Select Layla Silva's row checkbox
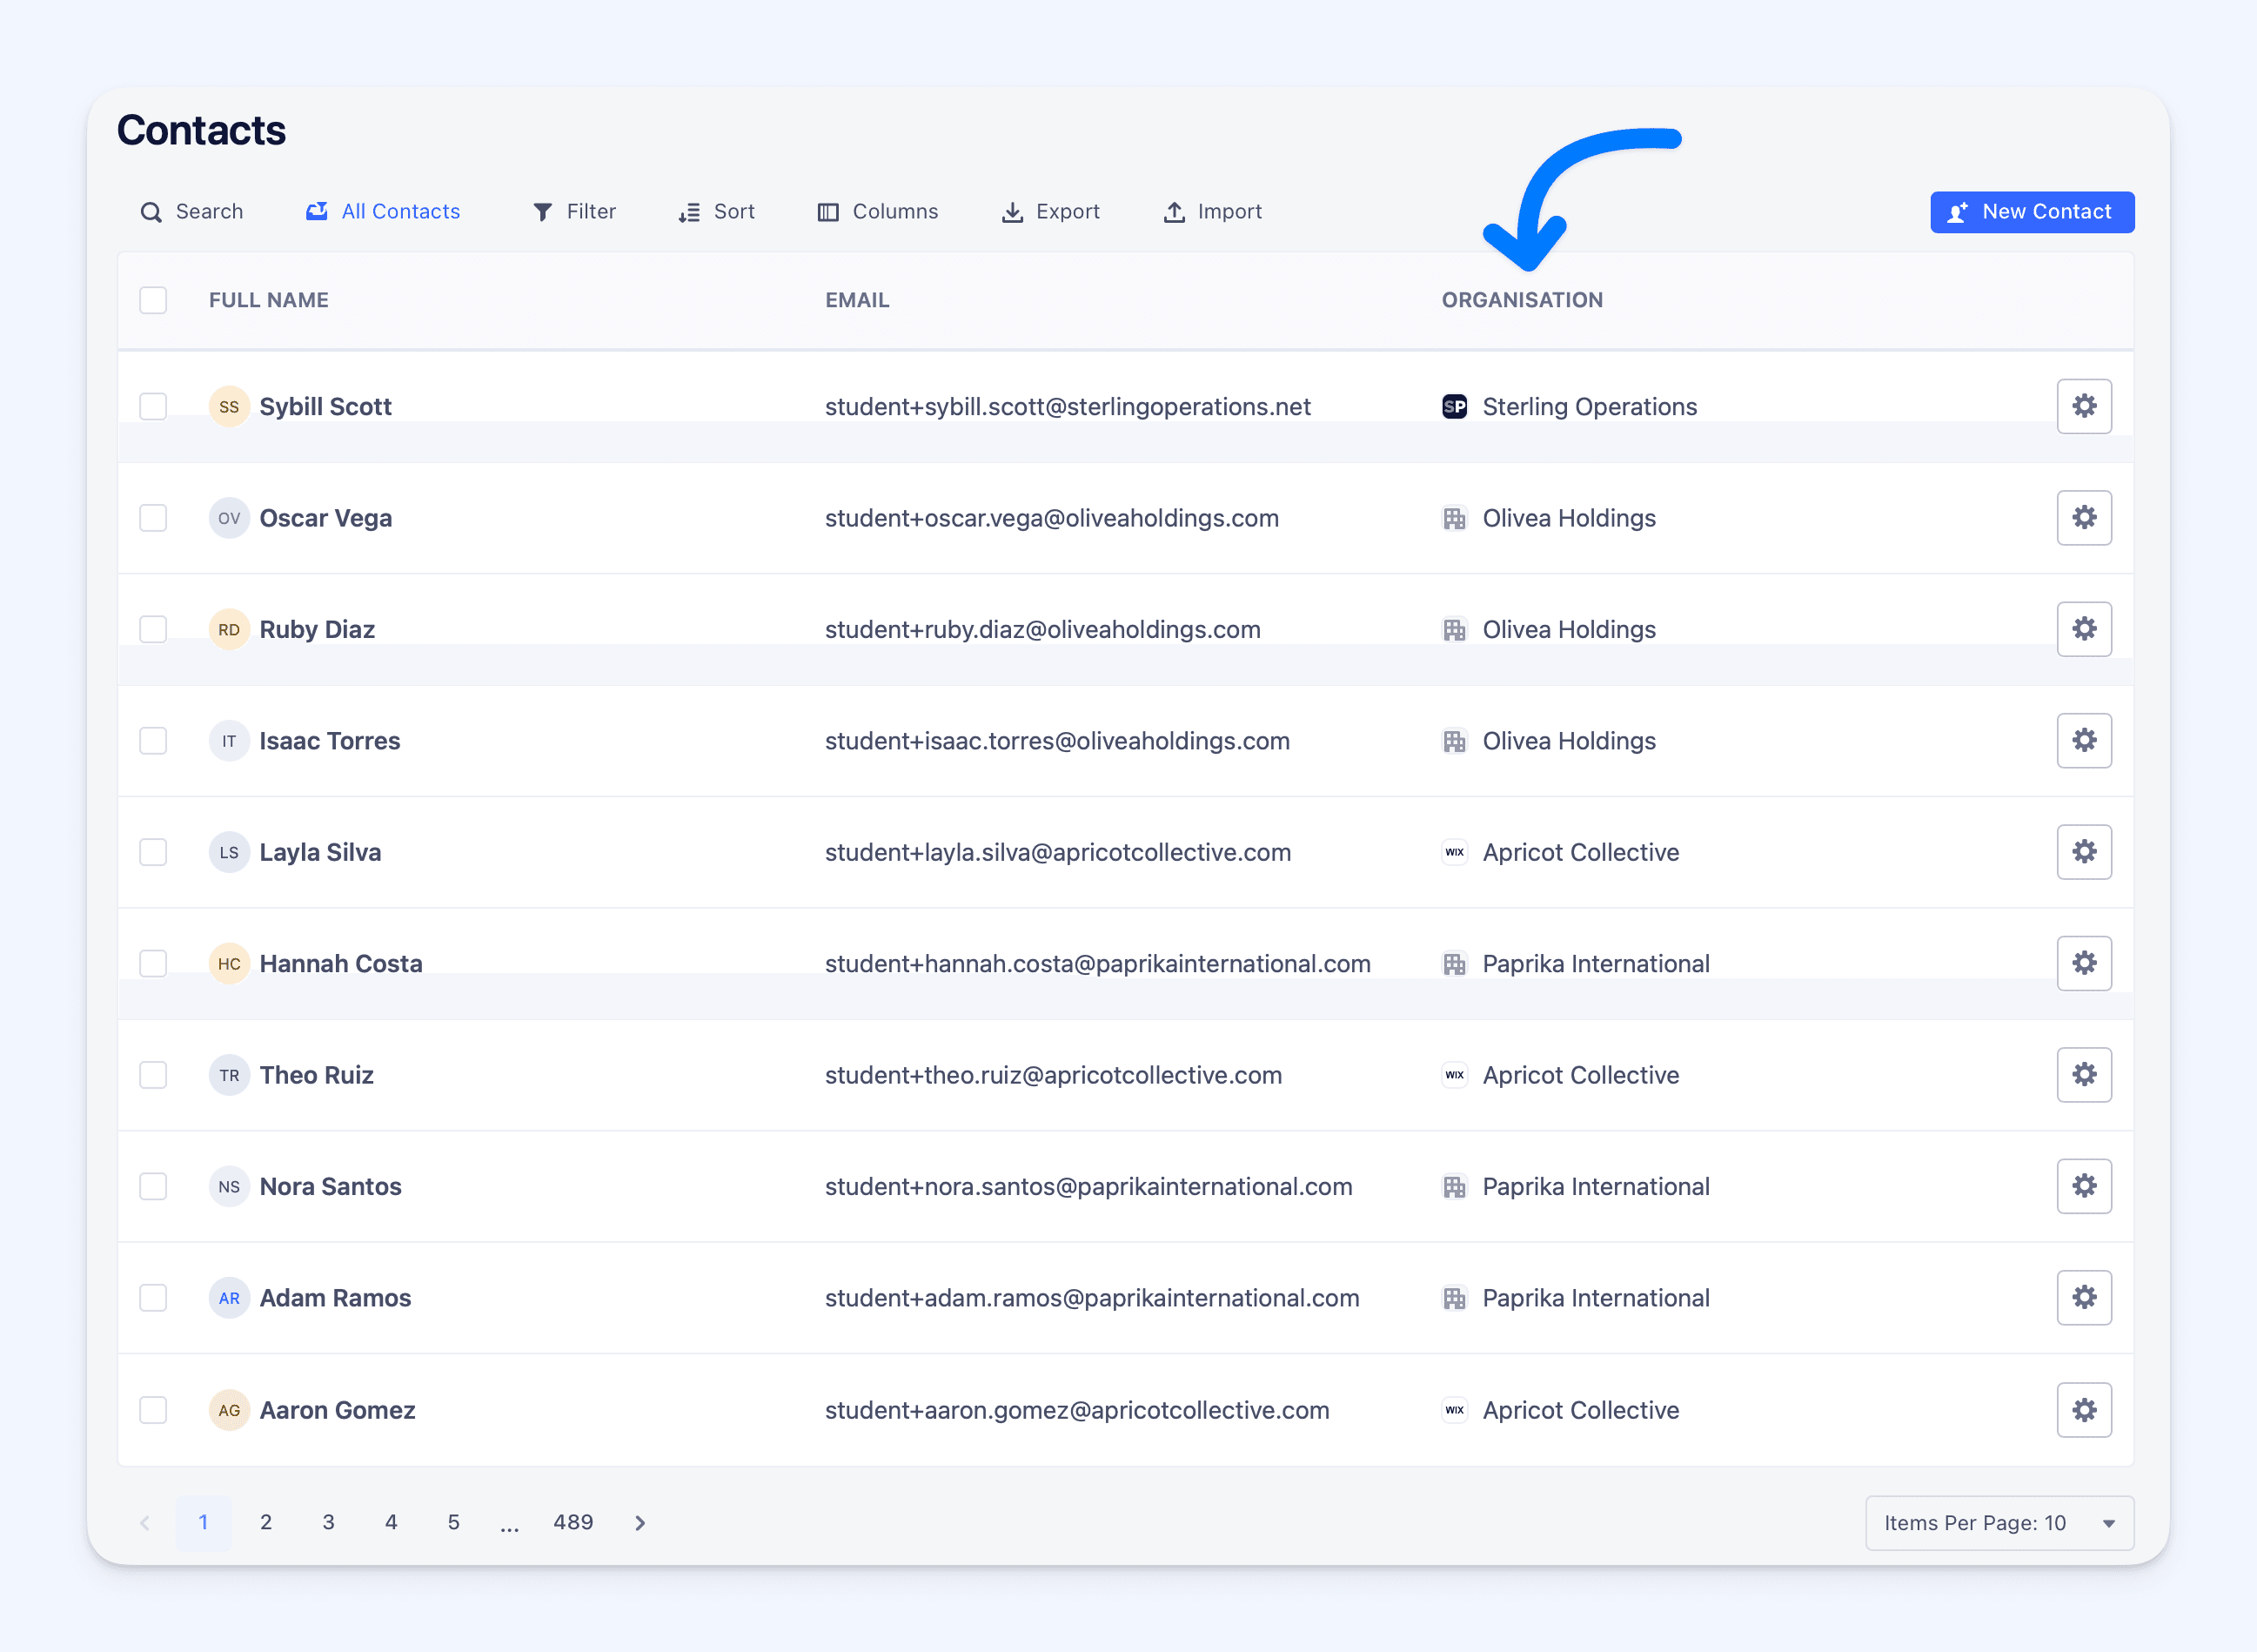This screenshot has width=2257, height=1652. pos(153,852)
